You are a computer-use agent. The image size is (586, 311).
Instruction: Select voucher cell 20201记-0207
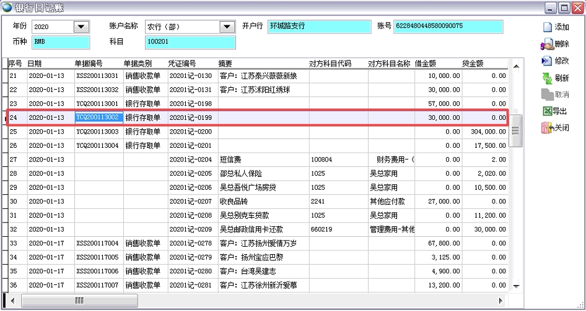191,202
